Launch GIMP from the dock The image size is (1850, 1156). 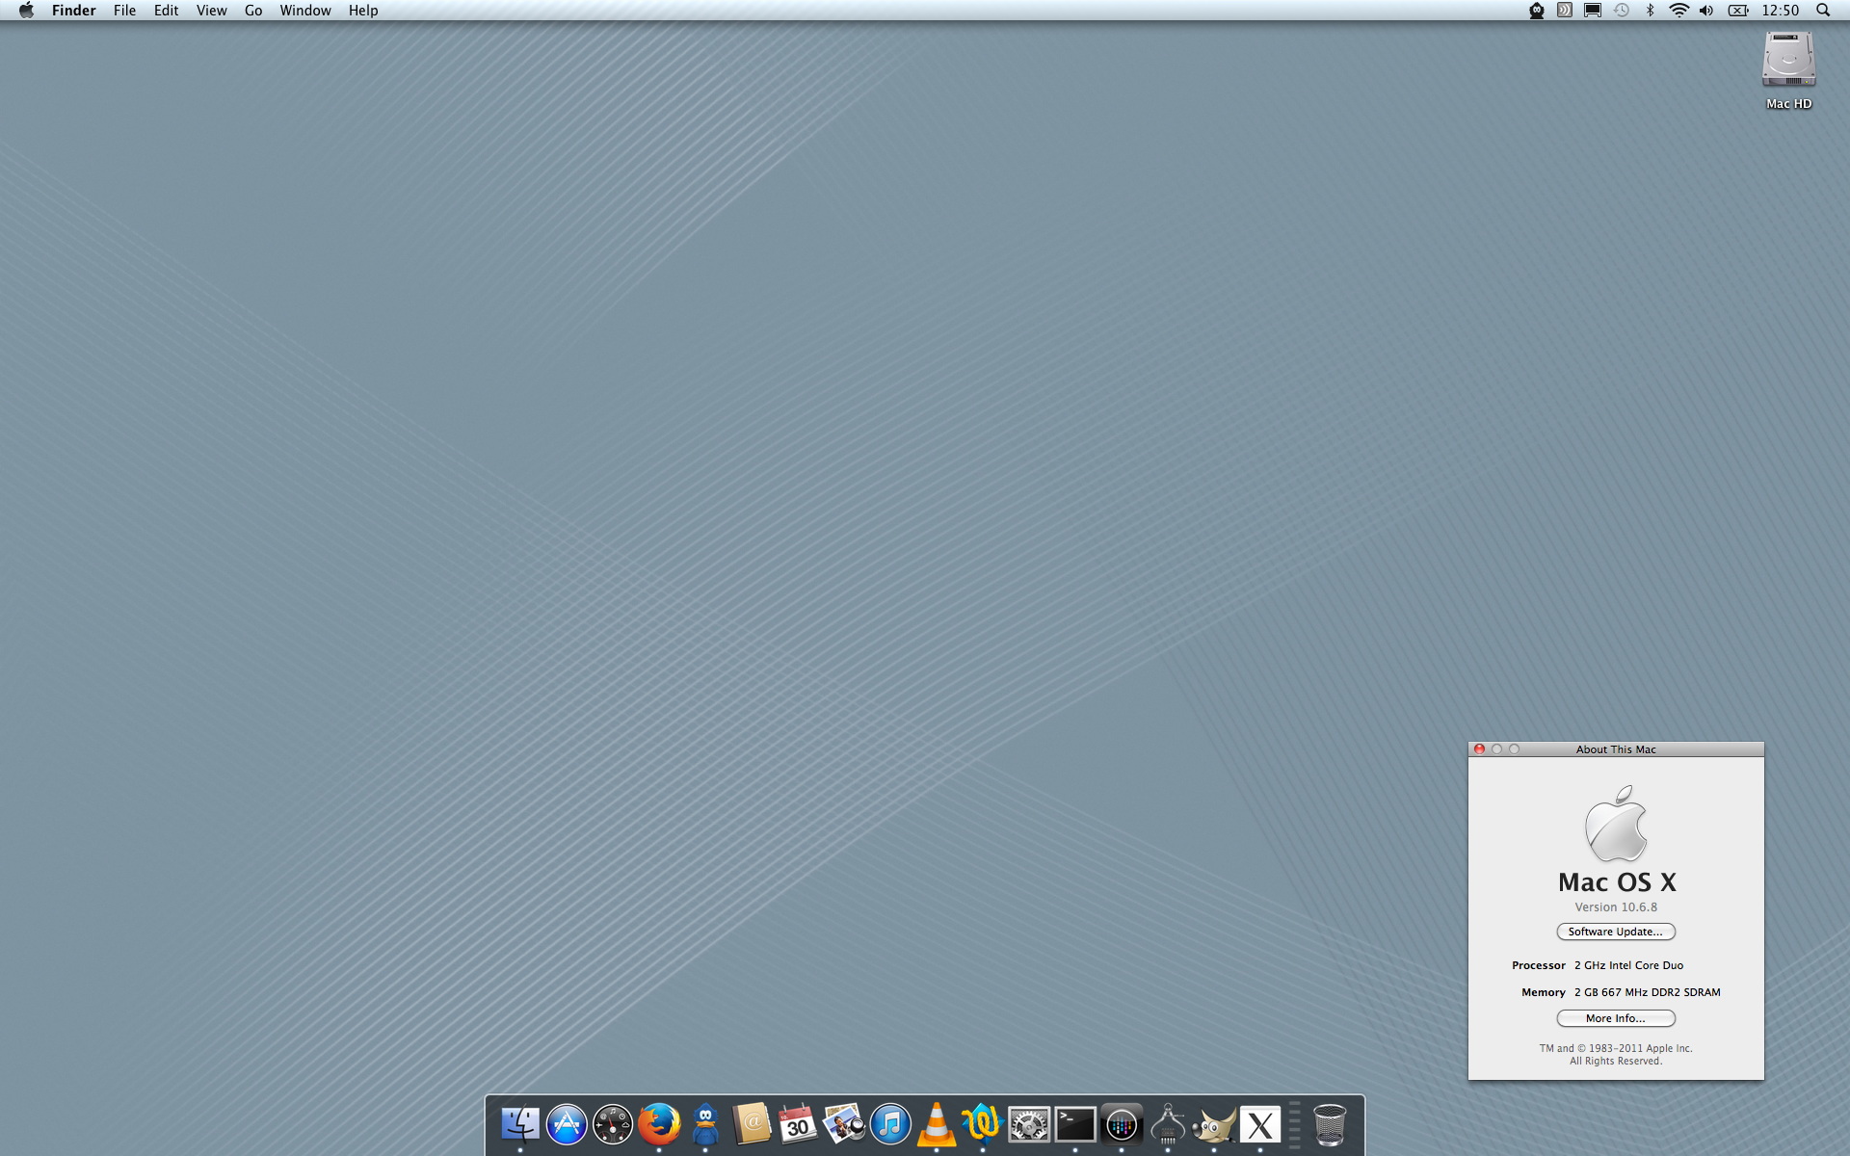tap(1213, 1124)
